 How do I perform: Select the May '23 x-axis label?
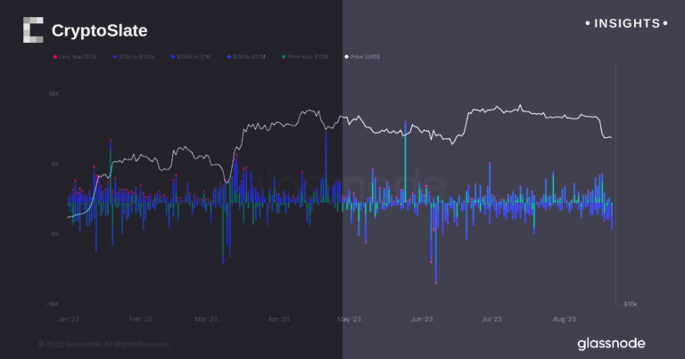click(x=349, y=318)
